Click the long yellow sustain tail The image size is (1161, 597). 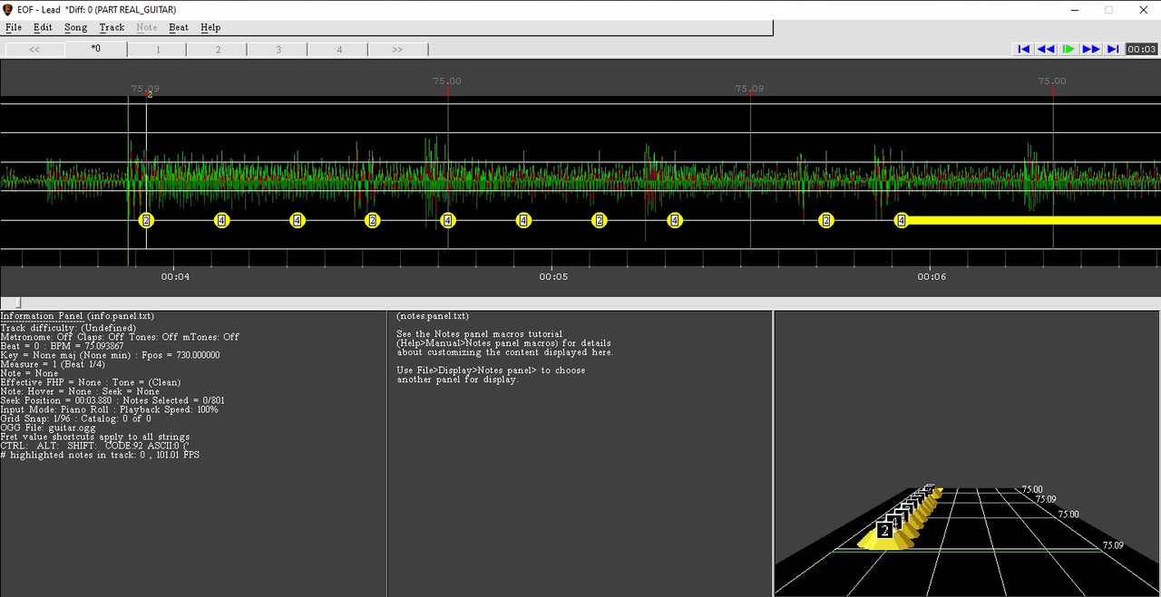point(1034,220)
